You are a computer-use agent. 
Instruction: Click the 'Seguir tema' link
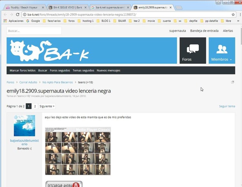[x=227, y=106]
